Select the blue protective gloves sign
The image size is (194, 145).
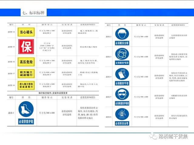(x=122, y=77)
